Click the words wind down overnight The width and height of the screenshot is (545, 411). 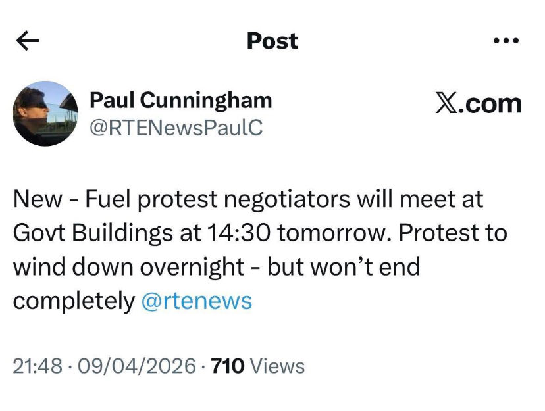128,267
